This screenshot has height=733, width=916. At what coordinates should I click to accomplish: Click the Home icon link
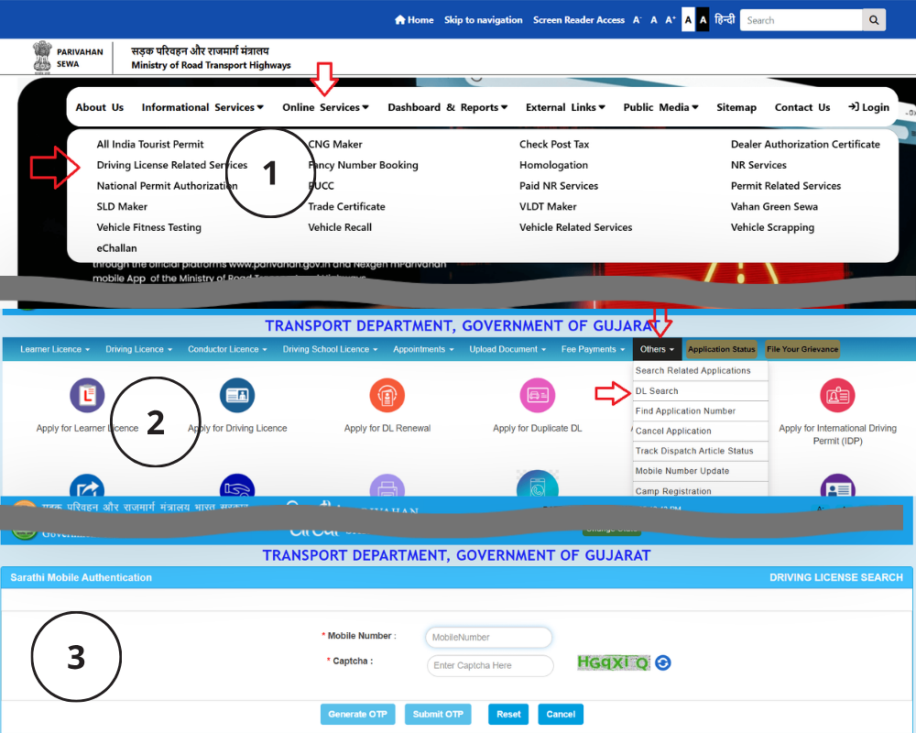[x=414, y=20]
